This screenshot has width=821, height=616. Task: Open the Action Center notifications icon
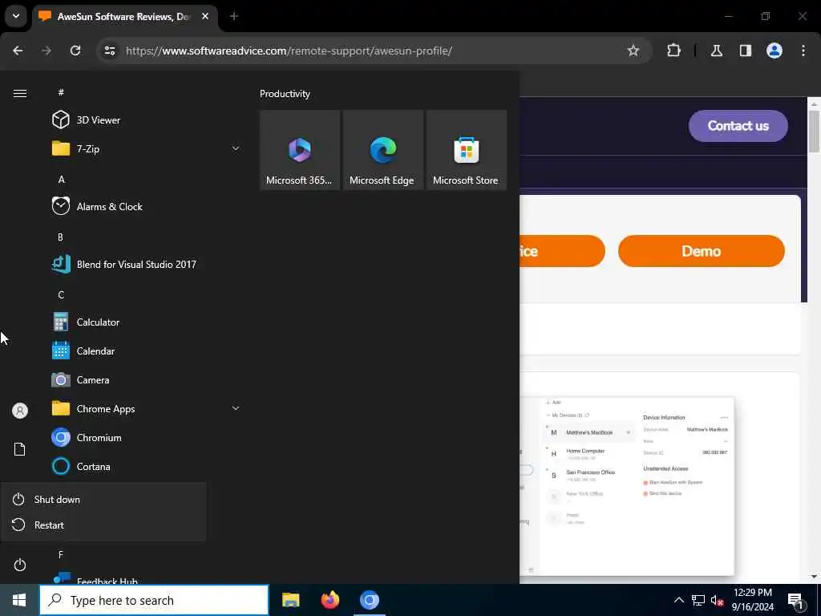796,600
